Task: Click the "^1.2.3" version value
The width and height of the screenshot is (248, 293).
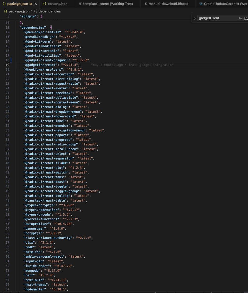Action: tap(76, 168)
